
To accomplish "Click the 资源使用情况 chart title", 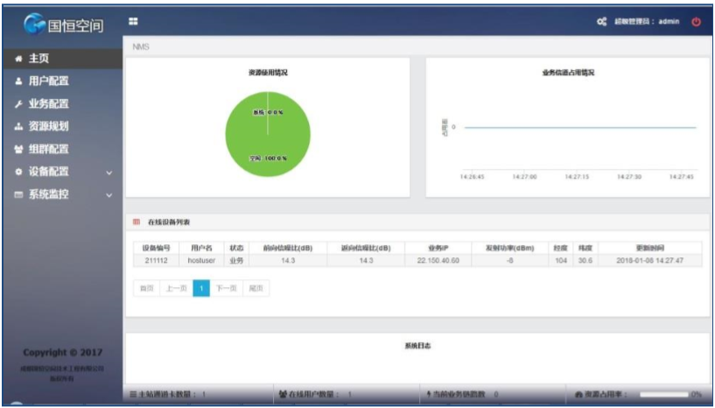I will point(268,73).
